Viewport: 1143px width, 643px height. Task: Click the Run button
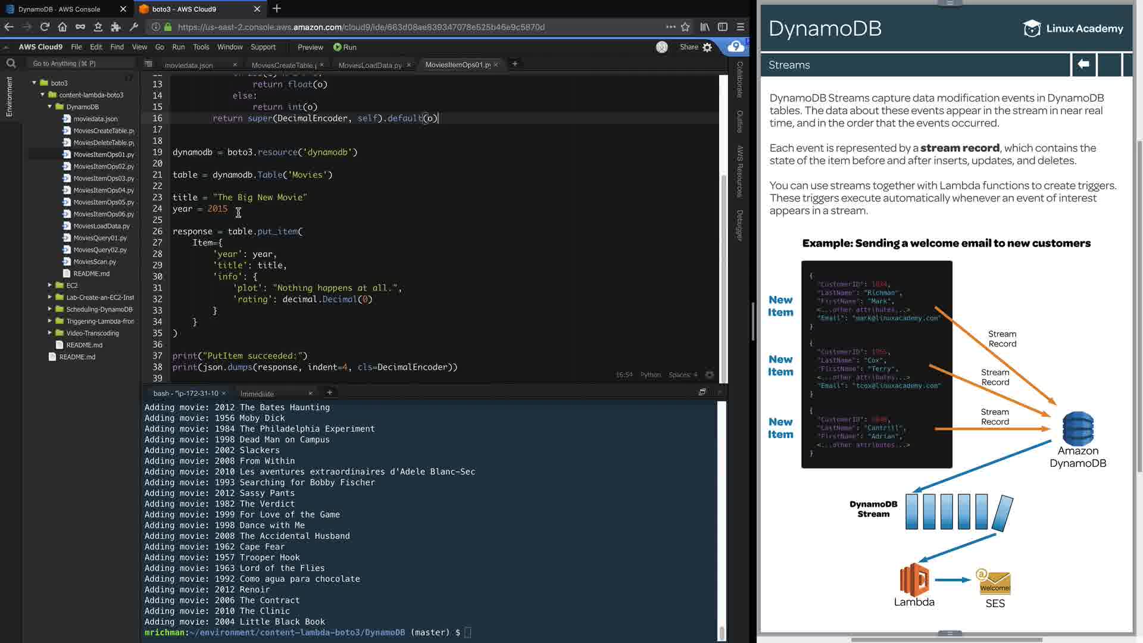(345, 47)
